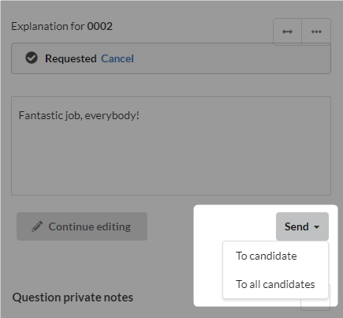
Task: Click the Send label text
Action: coord(296,226)
